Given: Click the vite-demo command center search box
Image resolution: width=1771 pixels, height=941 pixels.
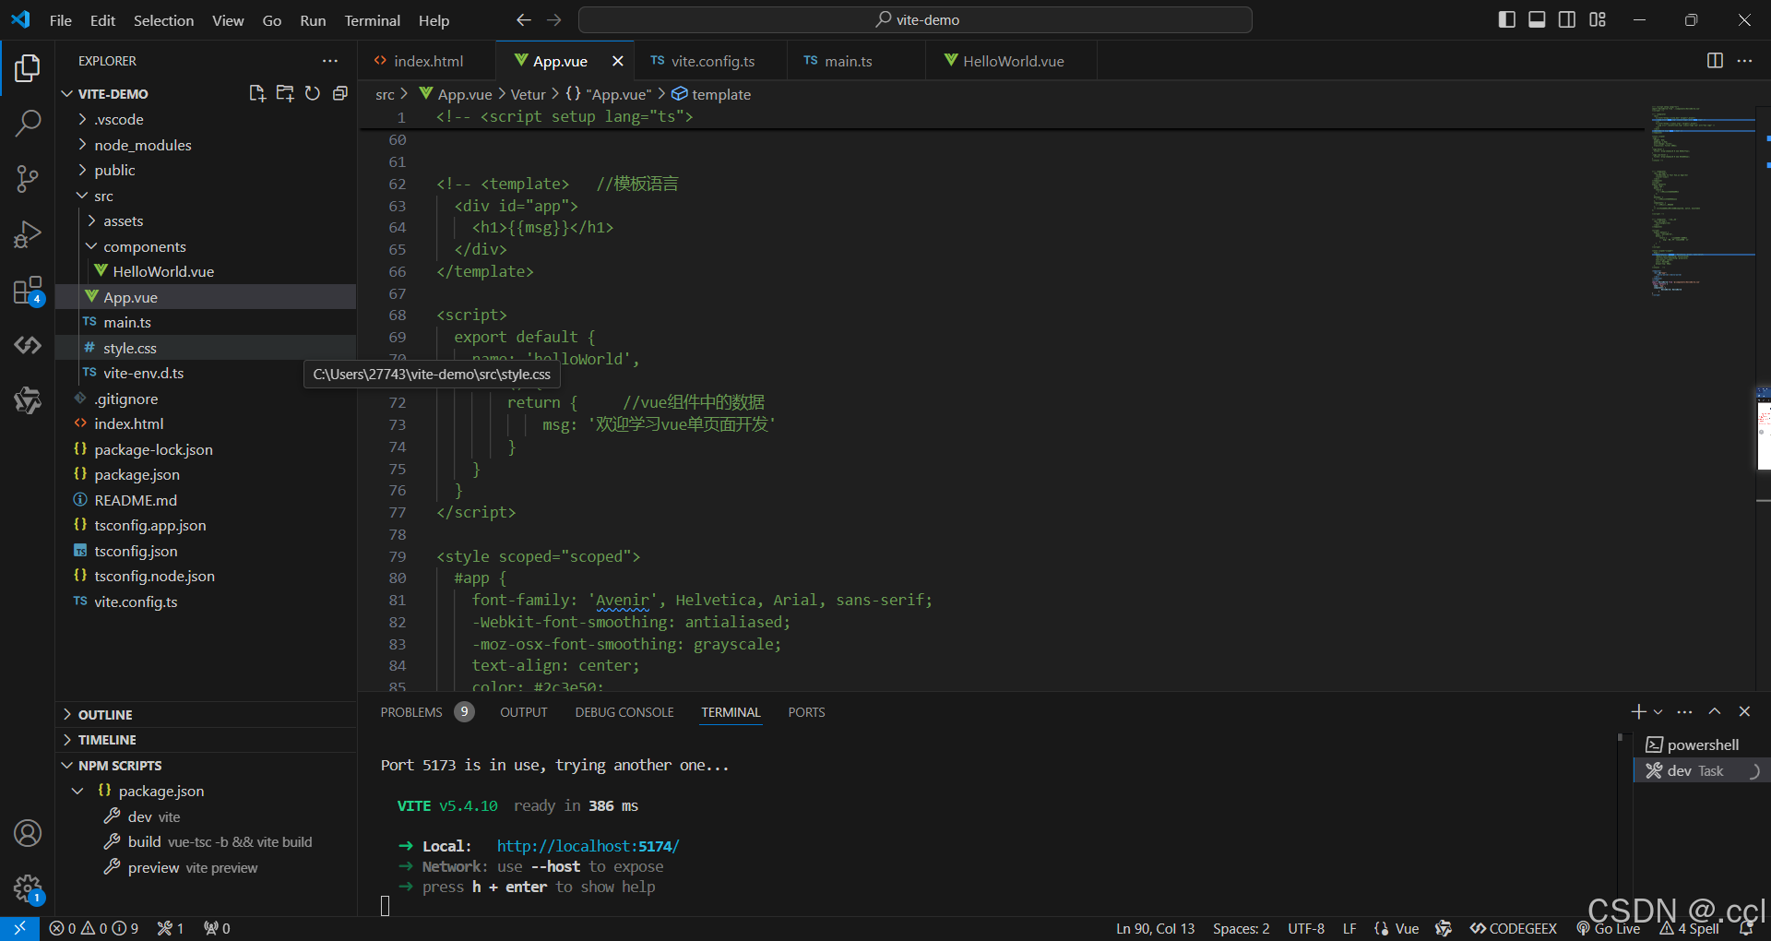Looking at the screenshot, I should click(915, 19).
